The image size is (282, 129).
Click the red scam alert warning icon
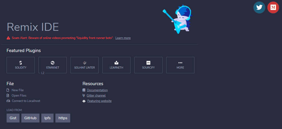[x=8, y=38]
